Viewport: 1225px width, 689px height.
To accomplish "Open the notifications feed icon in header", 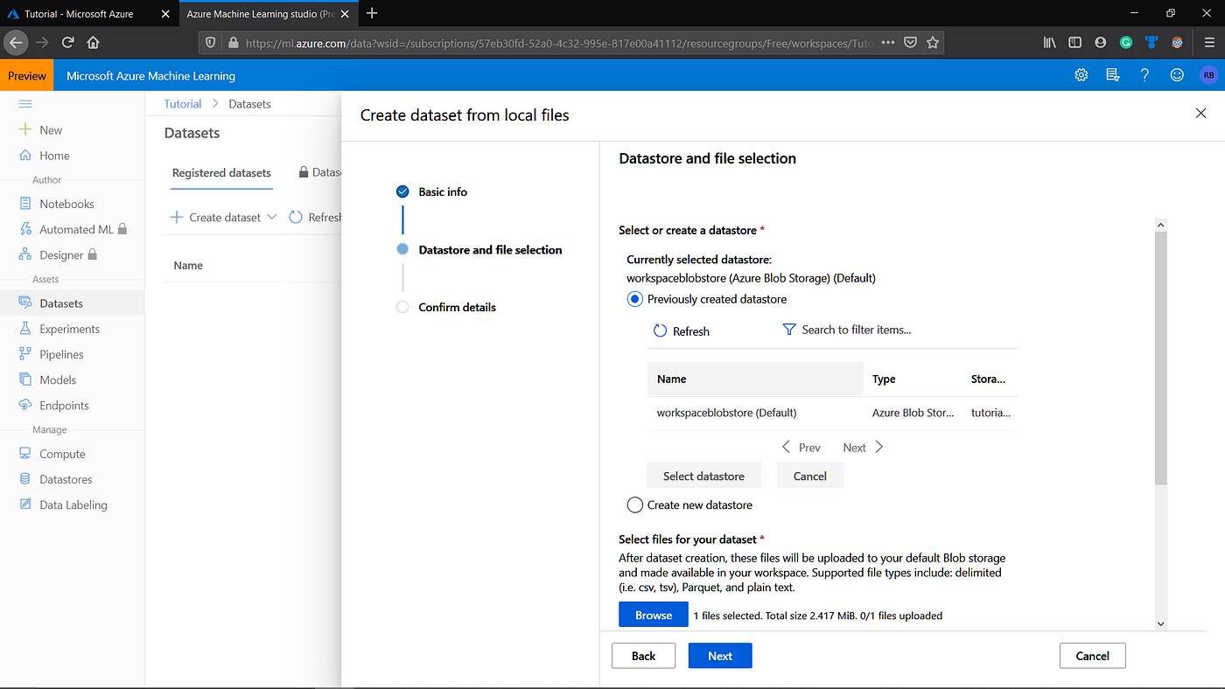I will [x=1113, y=75].
